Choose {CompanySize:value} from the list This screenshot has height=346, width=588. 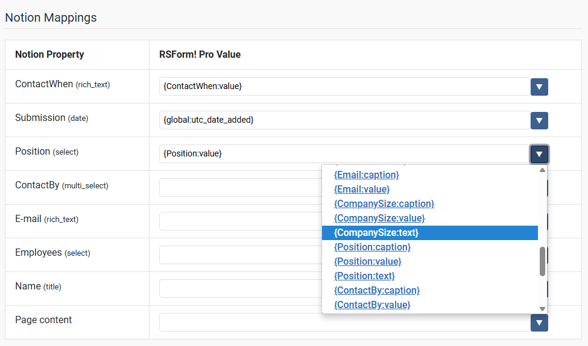[x=379, y=218]
